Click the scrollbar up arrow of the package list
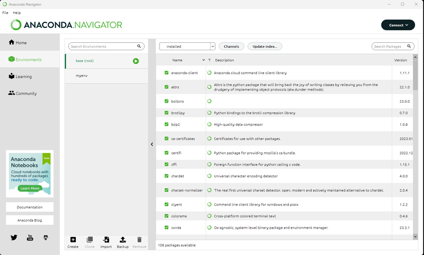 416,57
